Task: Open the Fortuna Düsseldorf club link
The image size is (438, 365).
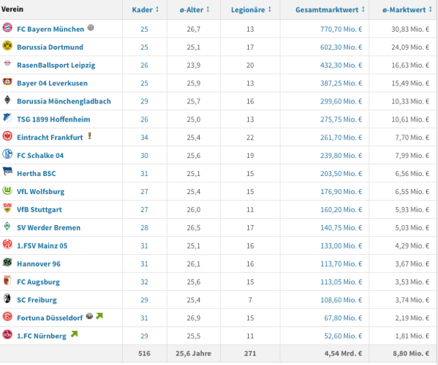Action: click(x=50, y=318)
